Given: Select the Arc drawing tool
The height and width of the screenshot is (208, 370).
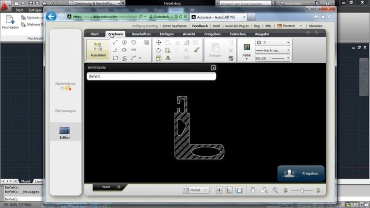Looking at the screenshot, I should [x=134, y=58].
